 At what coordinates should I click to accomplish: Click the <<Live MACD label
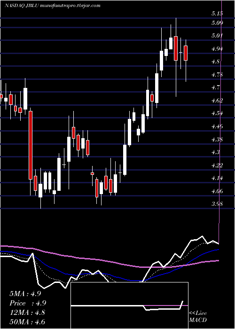198,317
